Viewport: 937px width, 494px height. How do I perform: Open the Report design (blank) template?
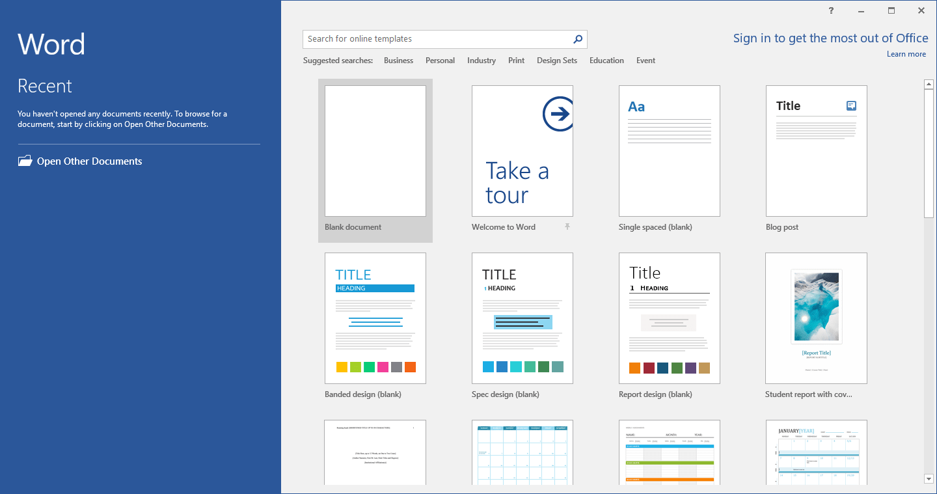(669, 318)
